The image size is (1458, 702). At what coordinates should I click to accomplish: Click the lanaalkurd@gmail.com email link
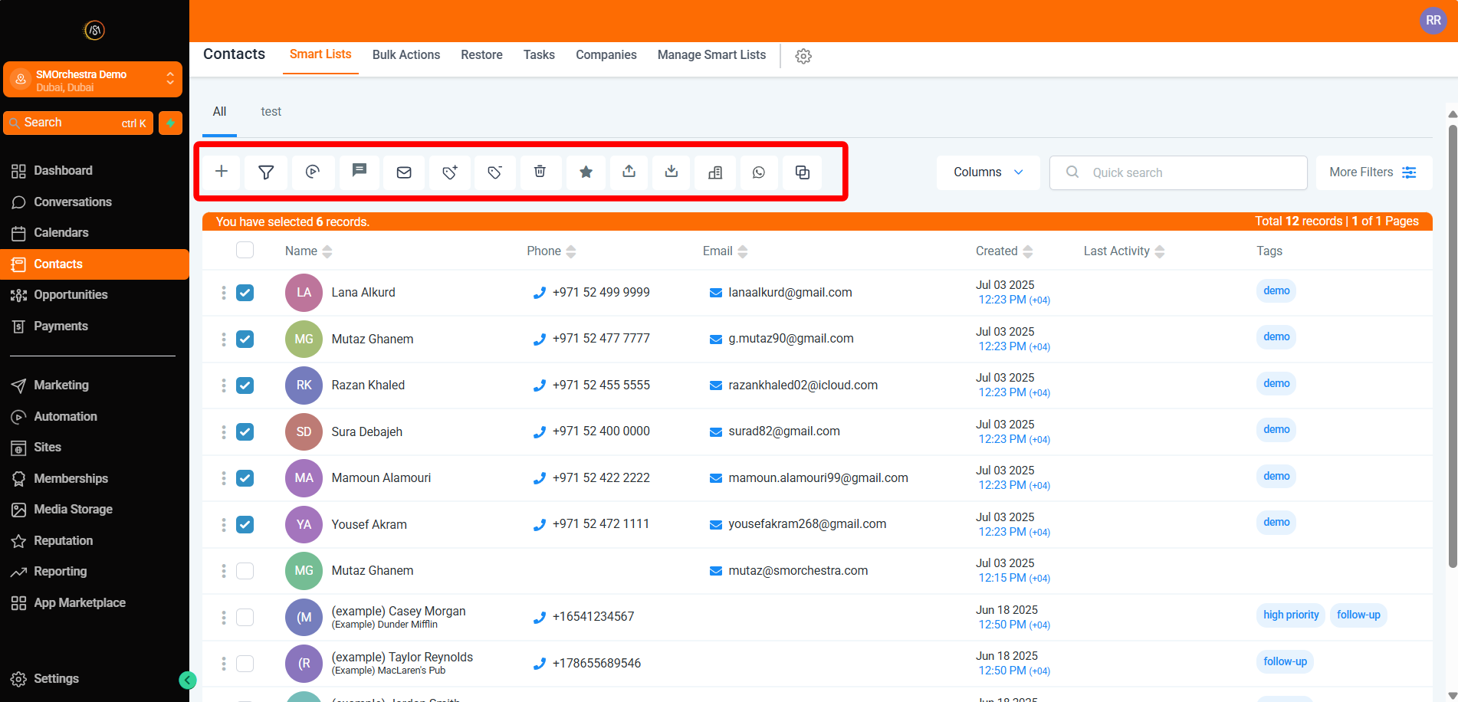click(790, 293)
